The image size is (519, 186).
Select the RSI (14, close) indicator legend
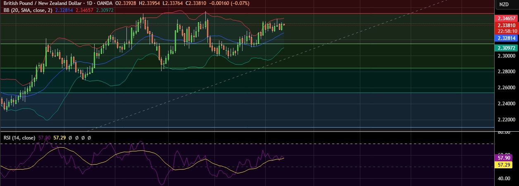click(19, 138)
